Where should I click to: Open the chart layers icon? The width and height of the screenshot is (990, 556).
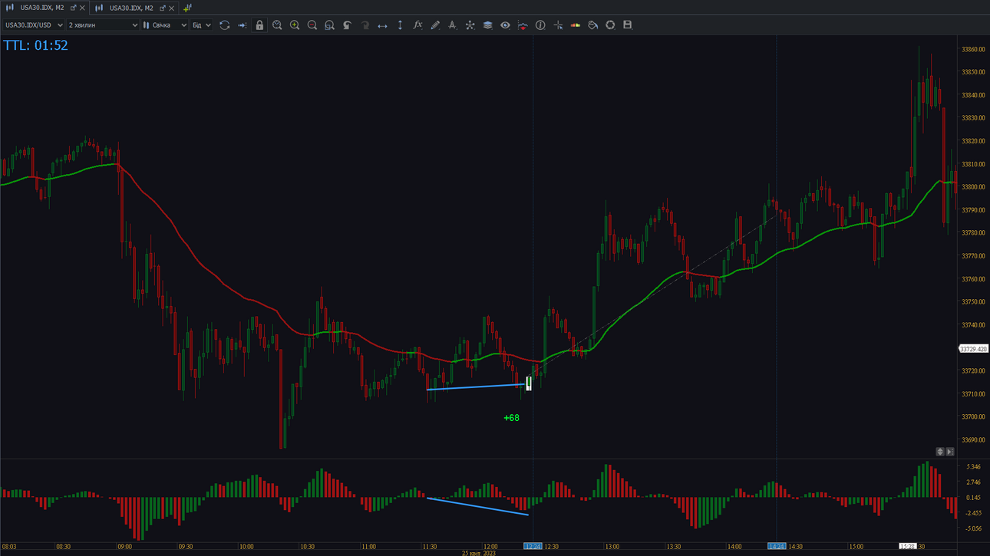click(487, 25)
